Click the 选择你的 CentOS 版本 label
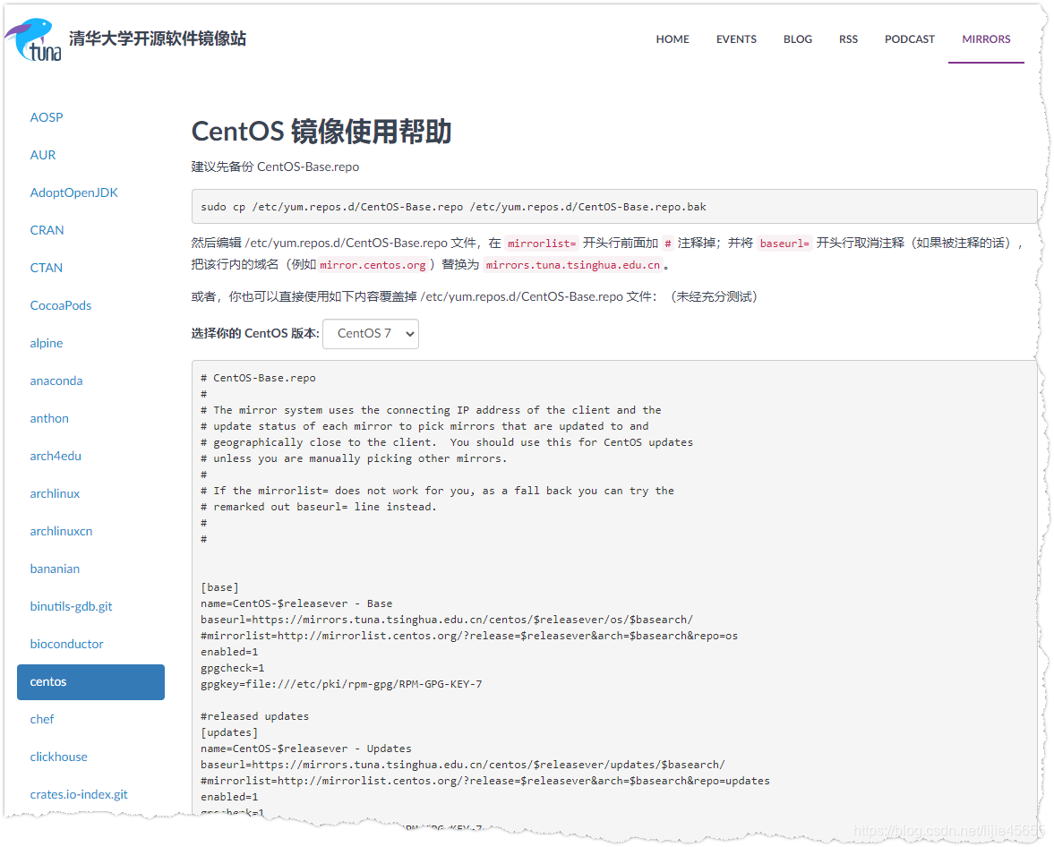The height and width of the screenshot is (847, 1054). point(254,333)
